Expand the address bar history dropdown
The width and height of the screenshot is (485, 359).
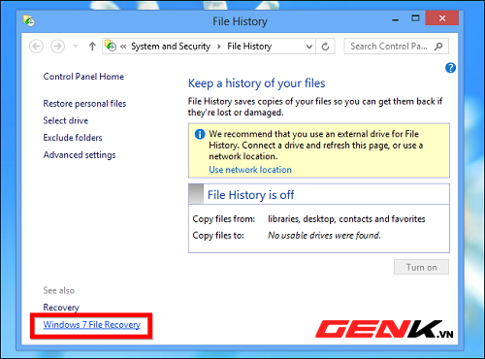point(308,47)
